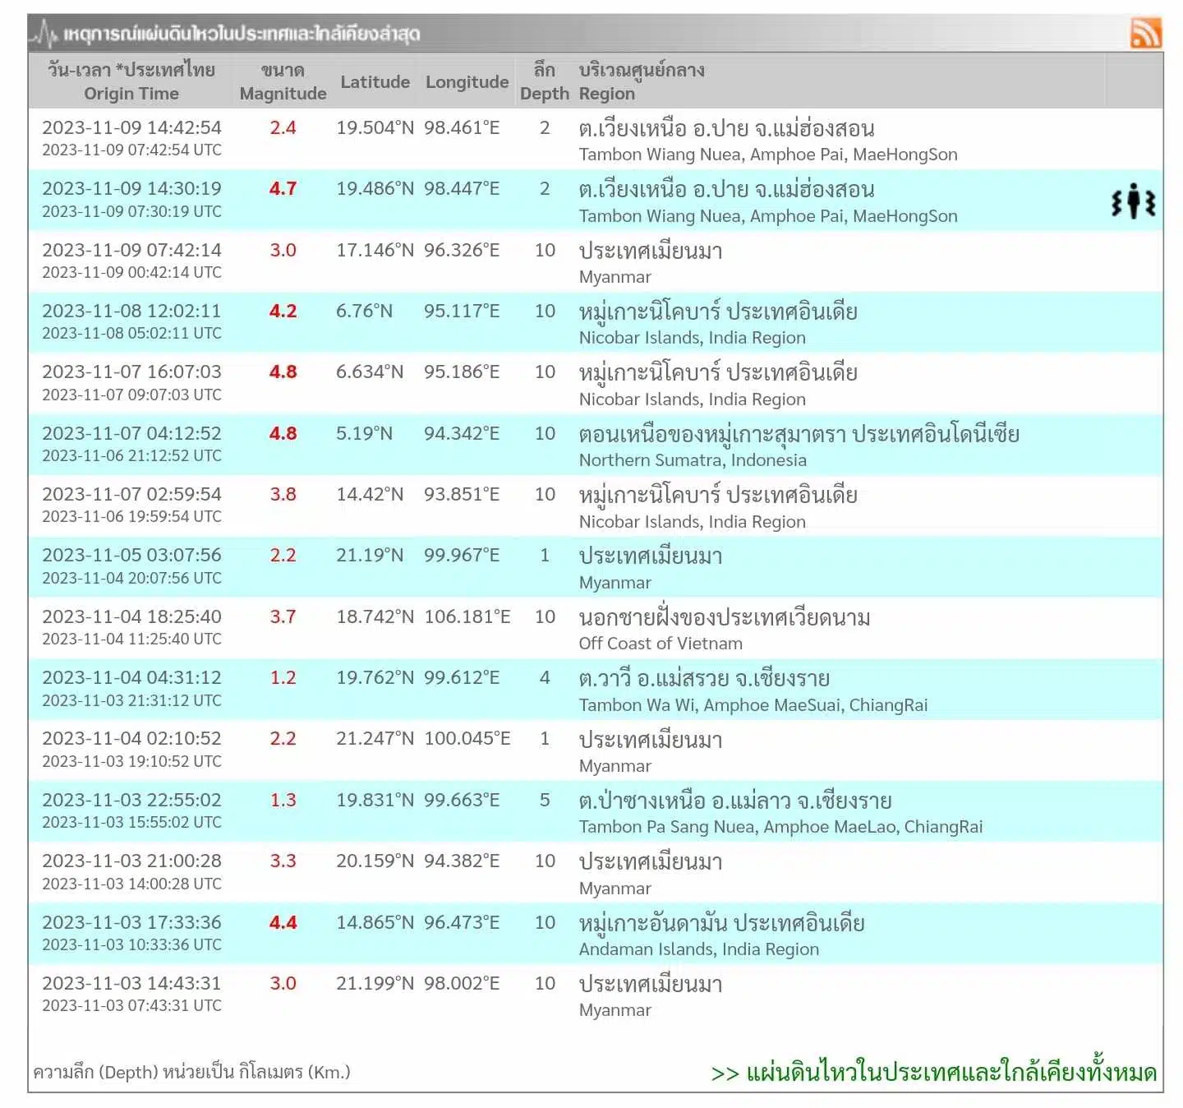Screen dimensions: 1183x1108
Task: Click magnitude 3.7 value
Action: click(x=283, y=616)
